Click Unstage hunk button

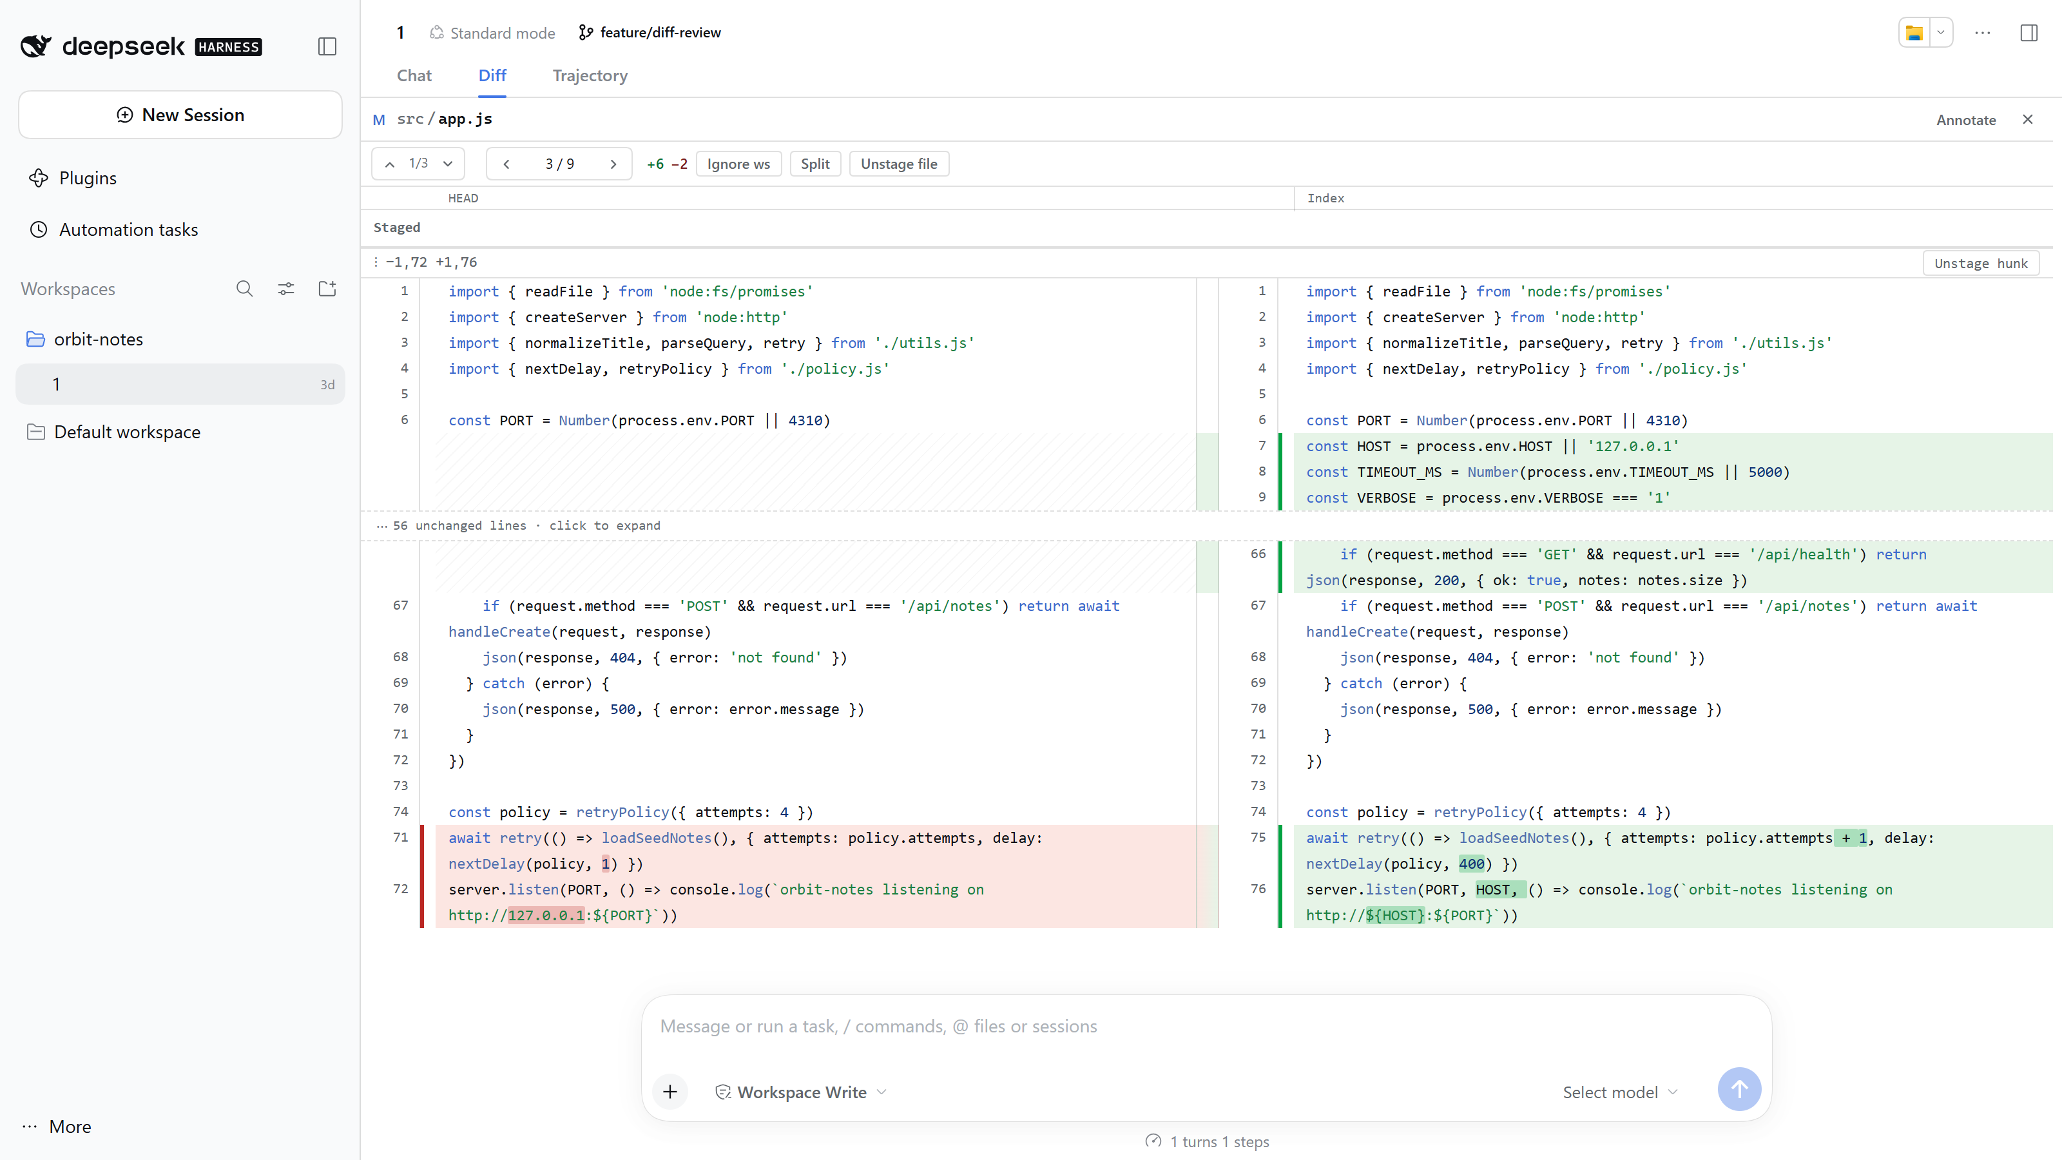pos(1980,264)
